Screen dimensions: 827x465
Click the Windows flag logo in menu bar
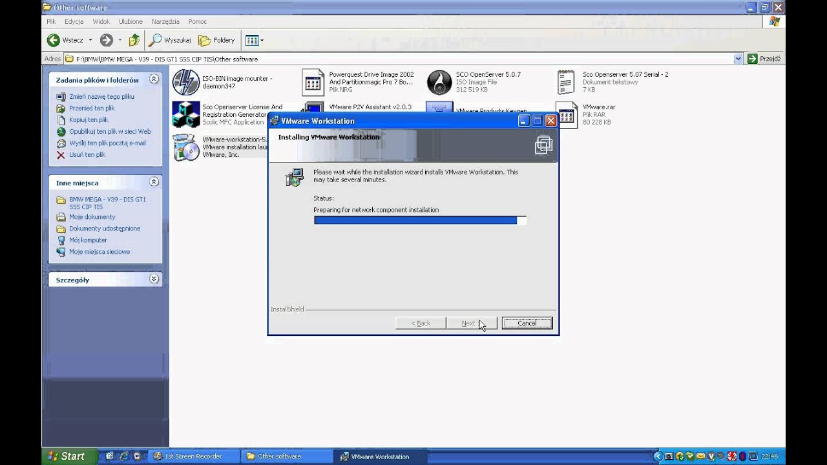point(774,21)
